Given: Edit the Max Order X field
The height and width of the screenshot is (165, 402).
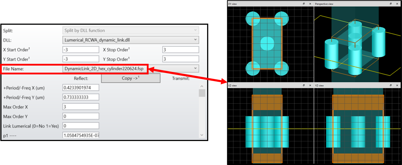Looking at the screenshot, I should click(81, 106).
